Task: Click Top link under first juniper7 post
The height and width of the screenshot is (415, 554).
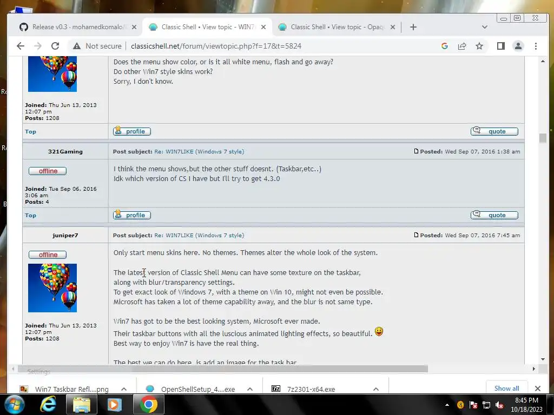Action: point(30,131)
